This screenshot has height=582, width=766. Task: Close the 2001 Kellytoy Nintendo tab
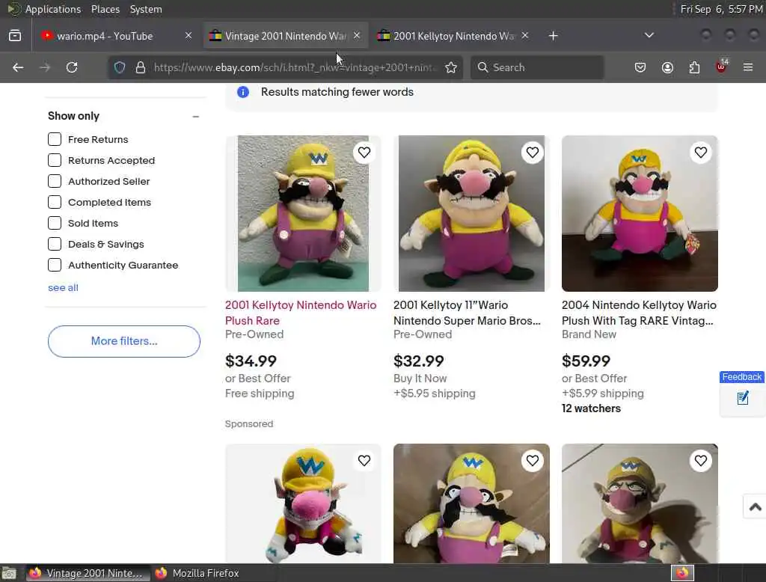524,36
